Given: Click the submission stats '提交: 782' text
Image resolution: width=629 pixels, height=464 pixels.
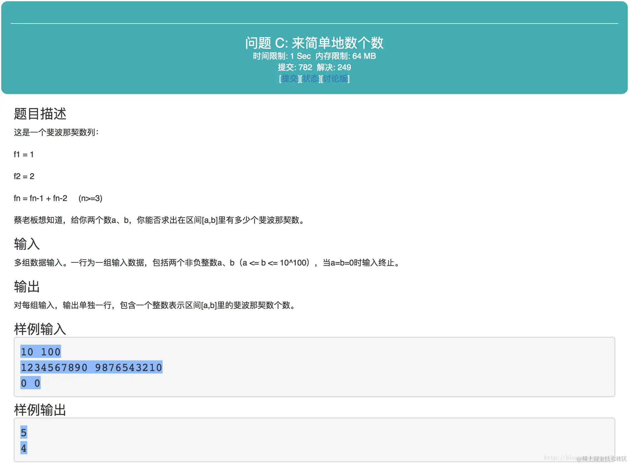Looking at the screenshot, I should (x=295, y=67).
